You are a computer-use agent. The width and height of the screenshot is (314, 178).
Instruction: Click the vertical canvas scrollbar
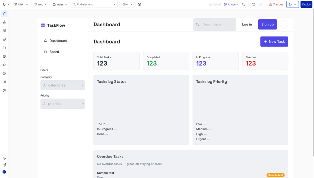coord(313,83)
